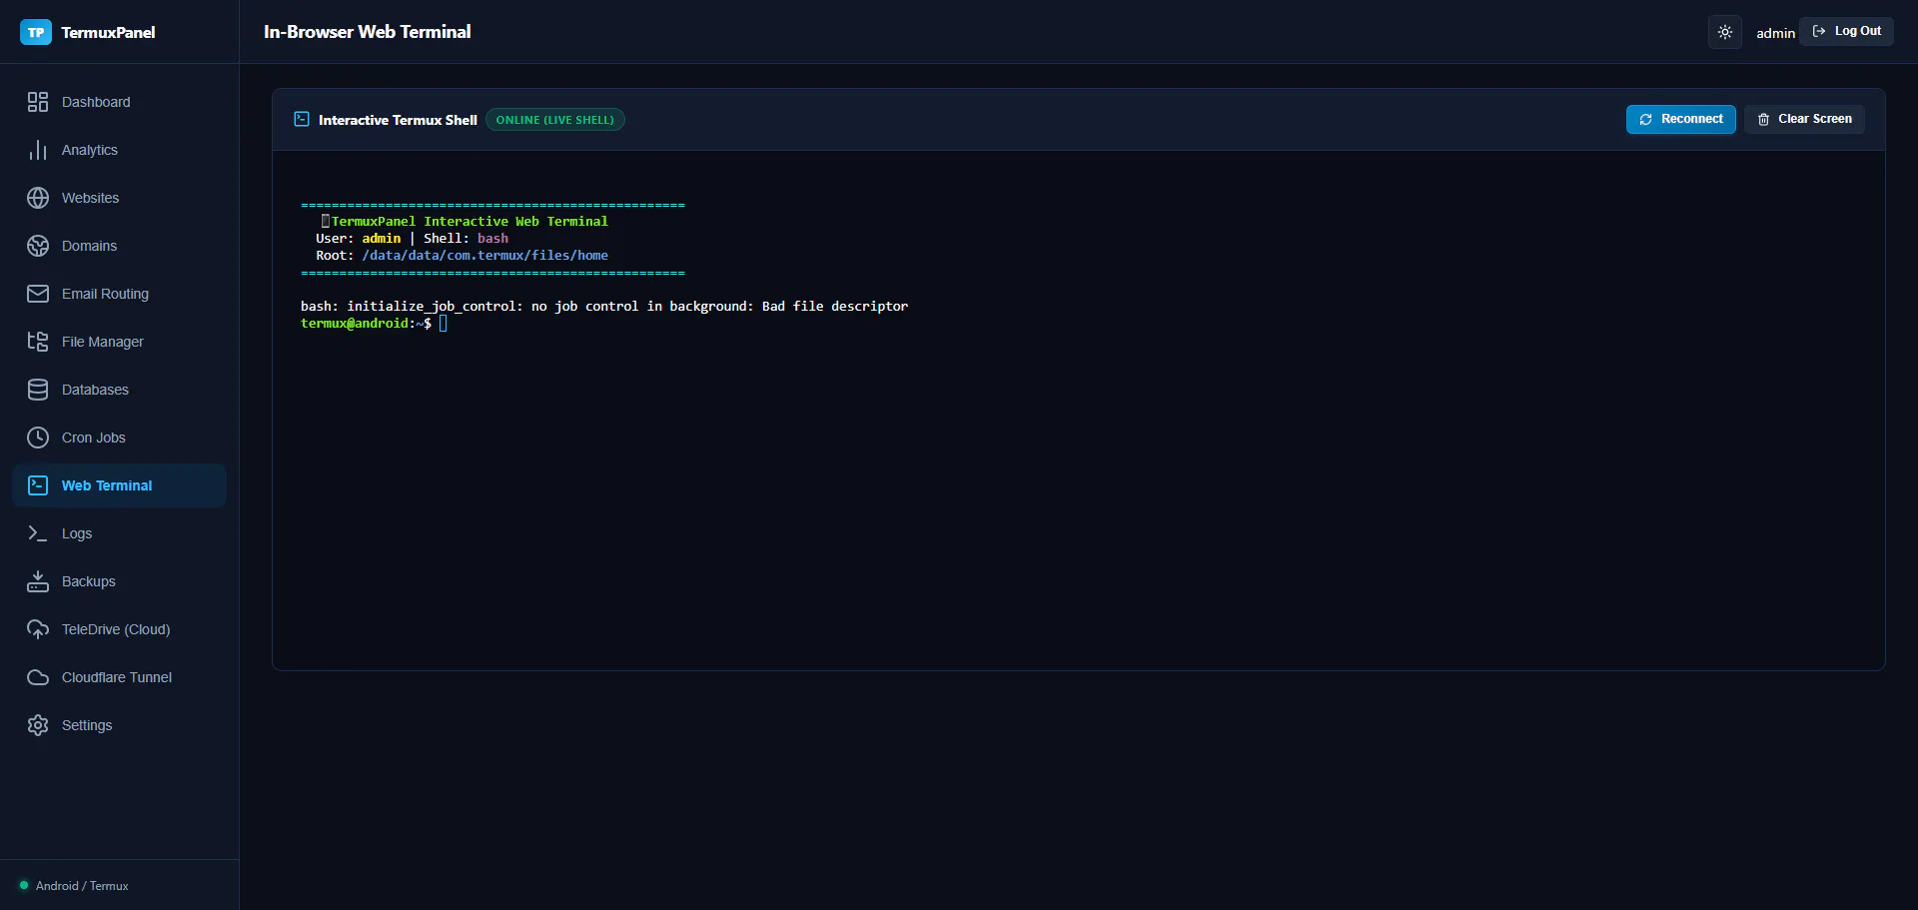1918x910 pixels.
Task: Click the bash initialize_job_control error line
Action: click(x=604, y=307)
